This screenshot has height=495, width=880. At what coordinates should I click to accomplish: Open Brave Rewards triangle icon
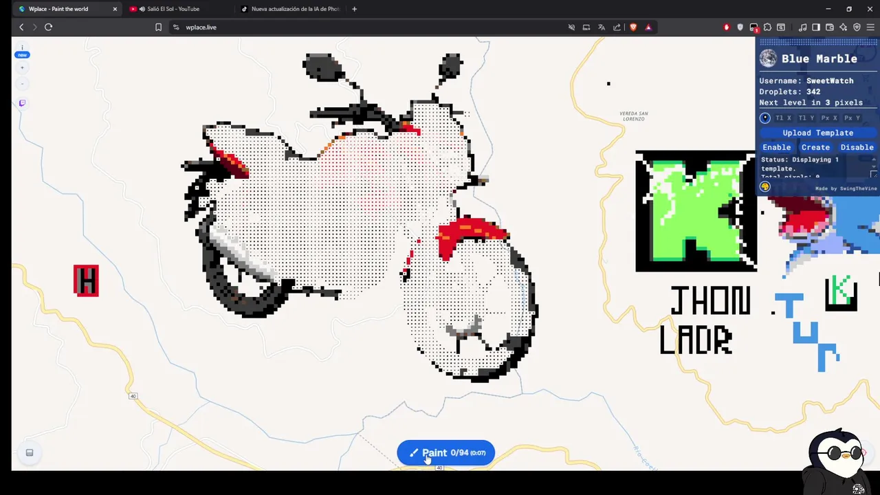point(648,27)
